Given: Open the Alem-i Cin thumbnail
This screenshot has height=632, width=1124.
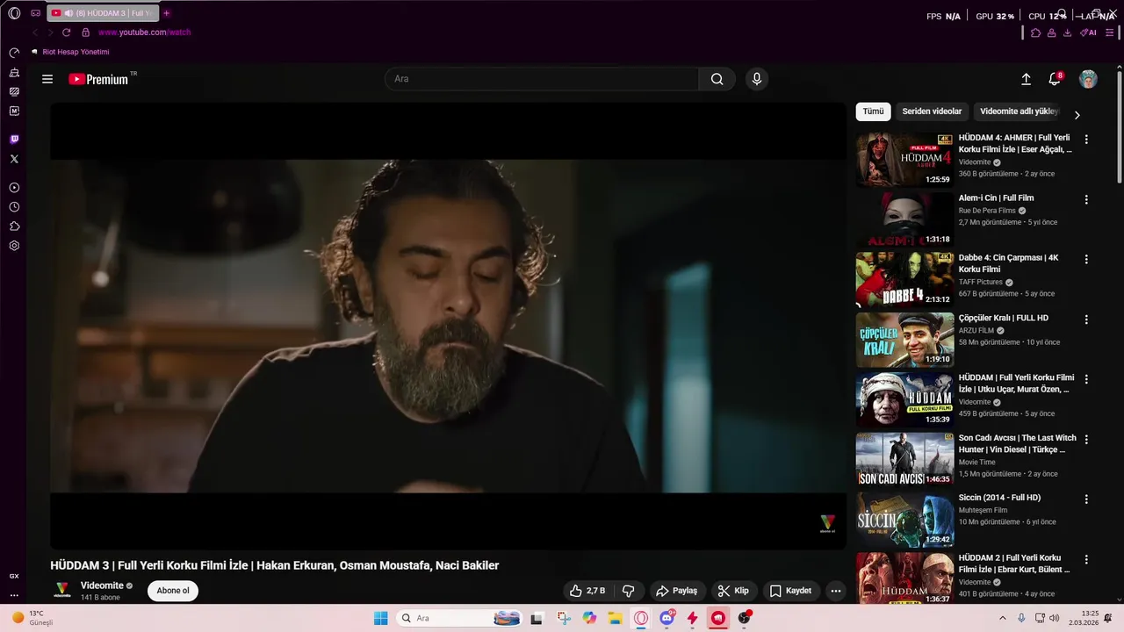Looking at the screenshot, I should [904, 219].
